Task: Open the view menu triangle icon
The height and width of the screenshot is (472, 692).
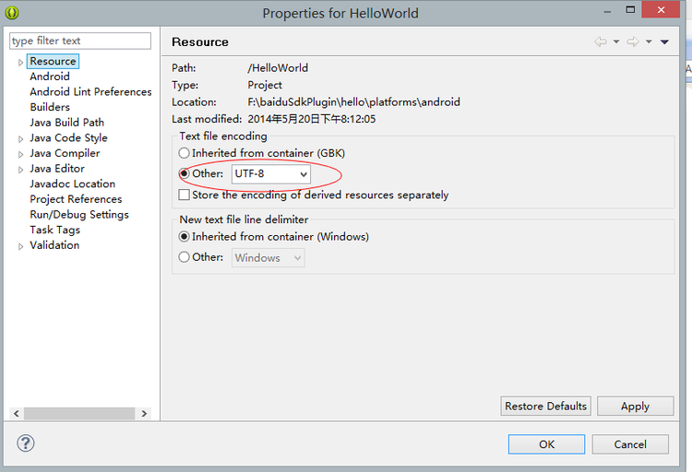Action: [664, 41]
